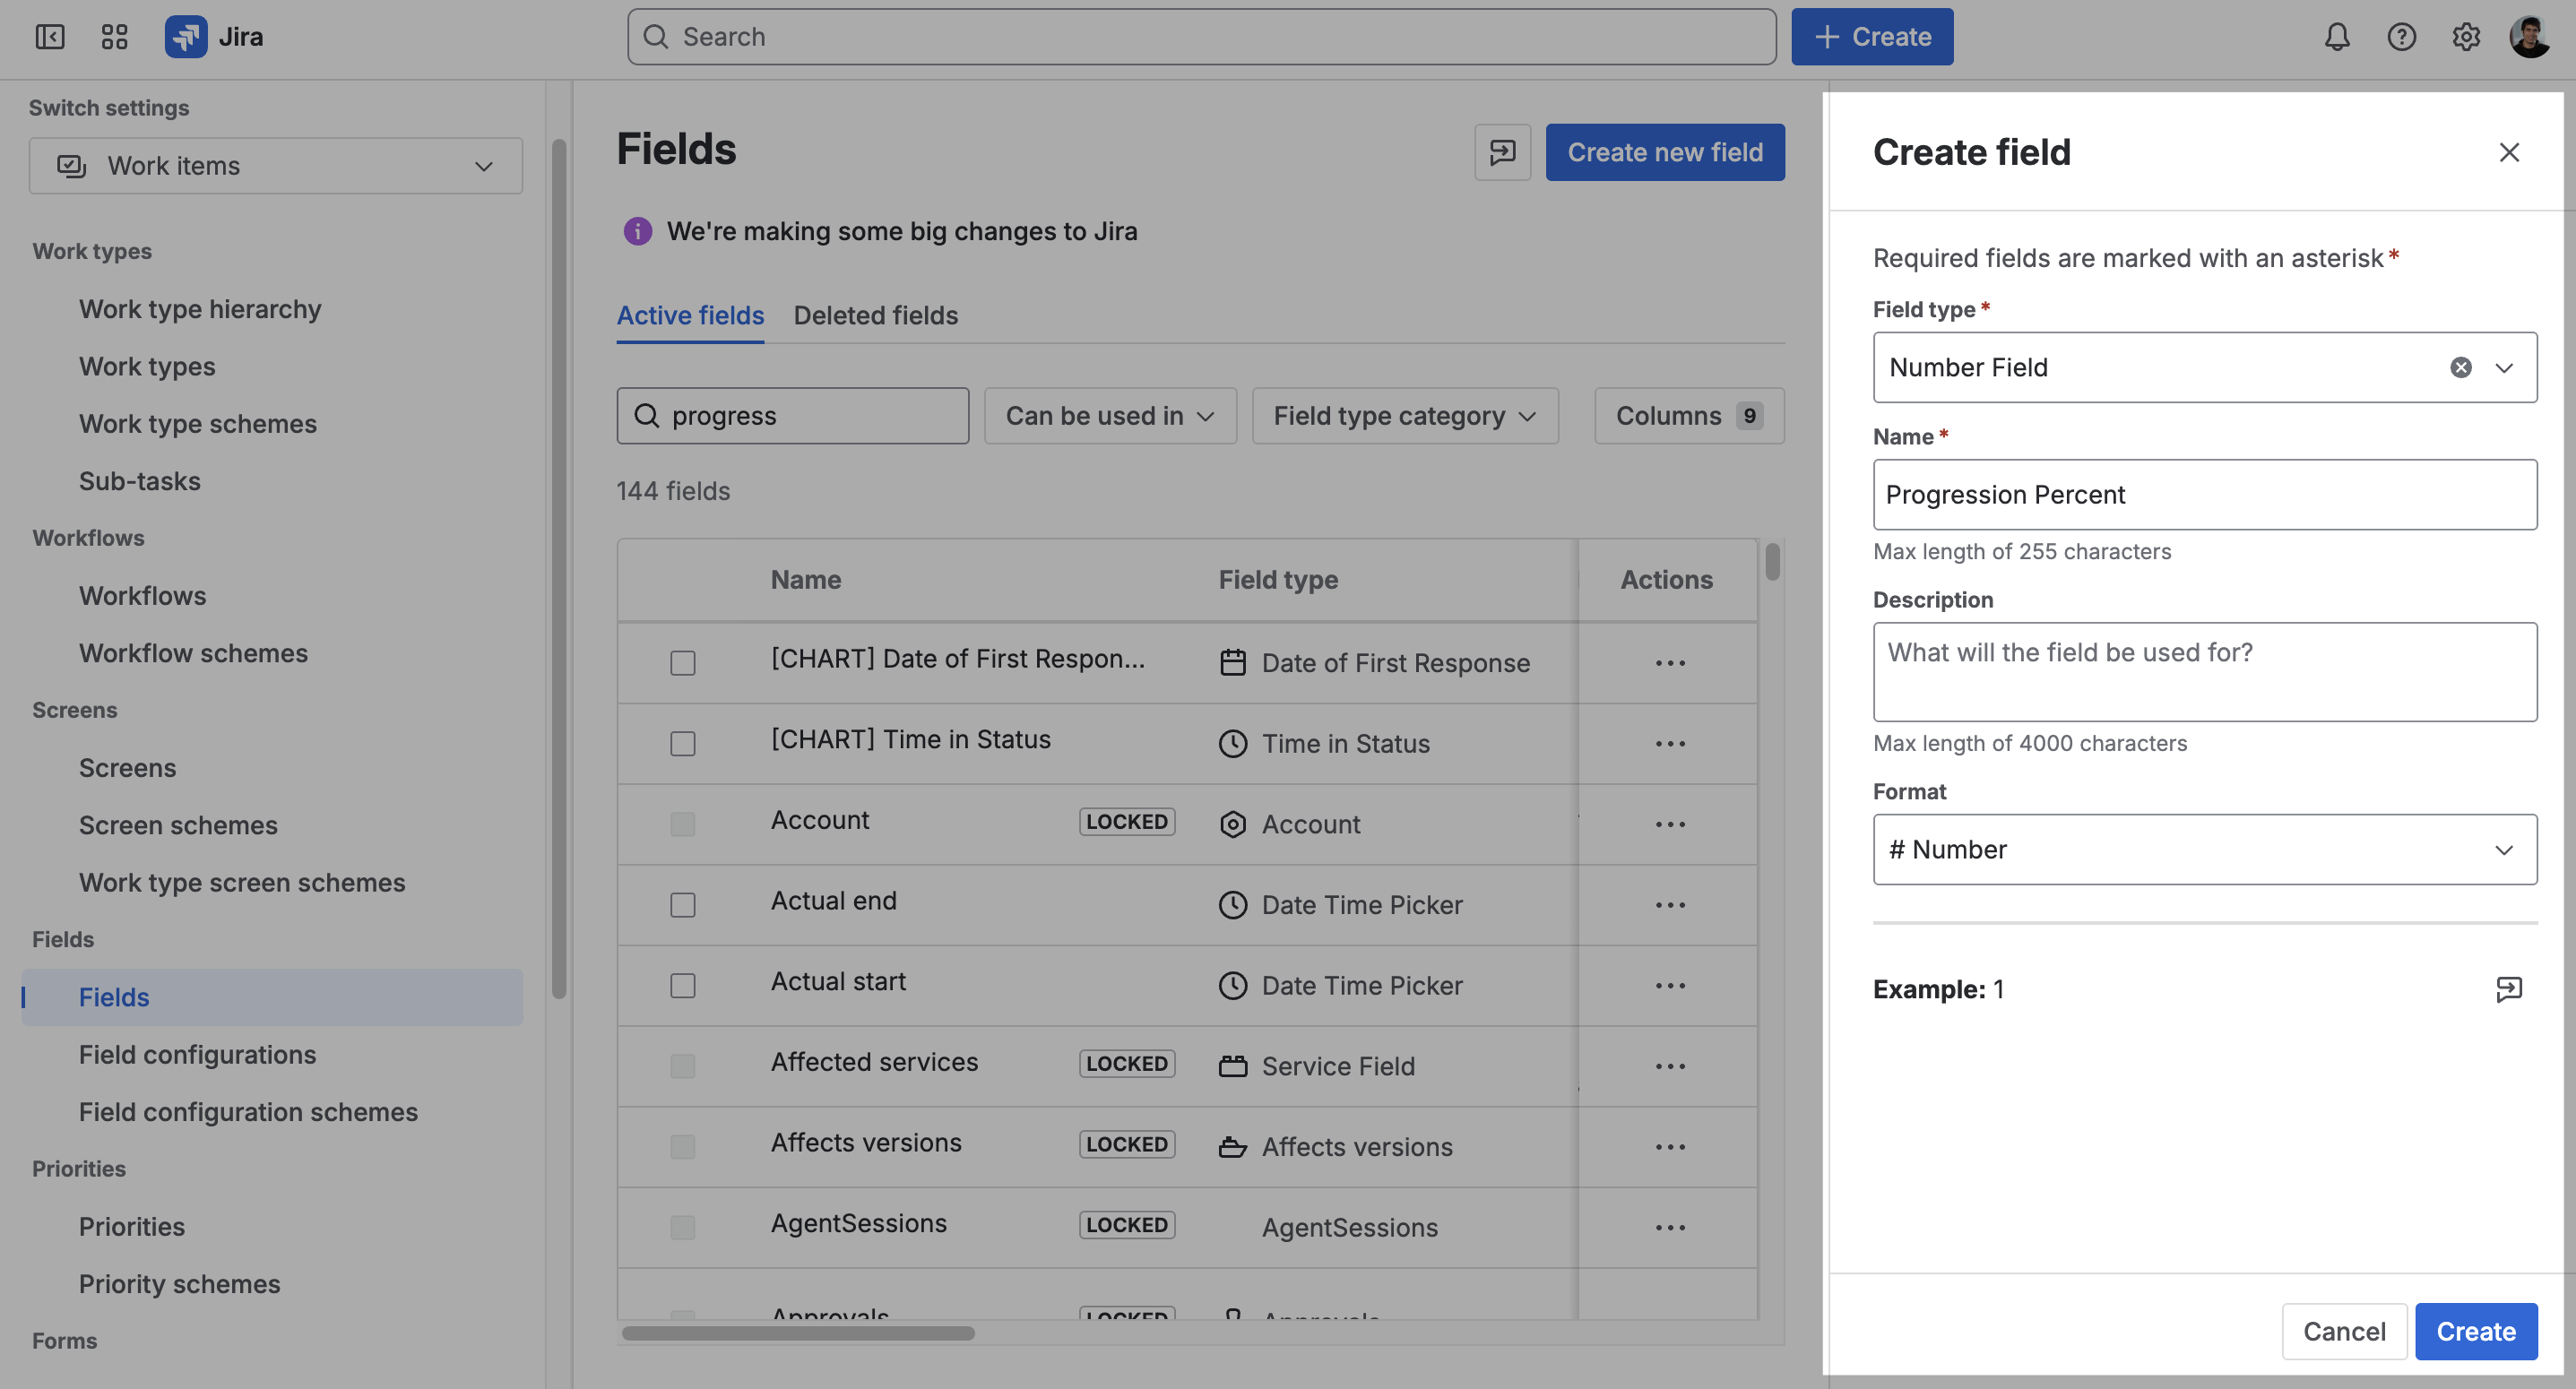2576x1389 pixels.
Task: Open Field configurations in sidebar
Action: click(x=197, y=1055)
